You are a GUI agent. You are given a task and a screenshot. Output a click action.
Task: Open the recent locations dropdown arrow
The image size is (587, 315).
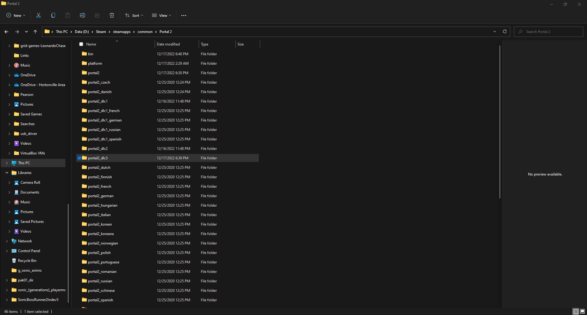(x=26, y=32)
